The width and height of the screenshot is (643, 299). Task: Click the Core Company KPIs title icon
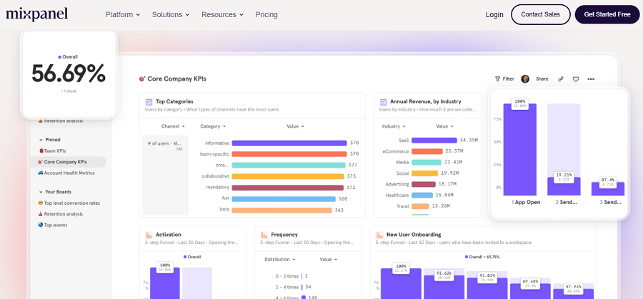point(142,78)
